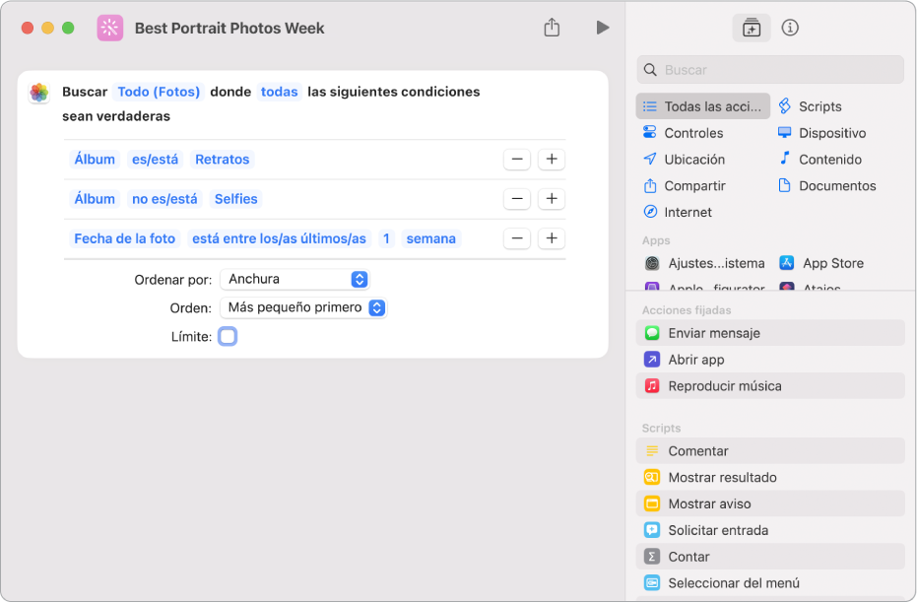Choose a different album than Retratos
The image size is (917, 603).
(x=223, y=159)
